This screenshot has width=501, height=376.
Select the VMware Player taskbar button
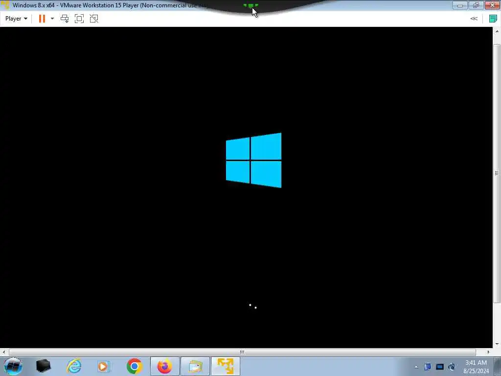226,366
